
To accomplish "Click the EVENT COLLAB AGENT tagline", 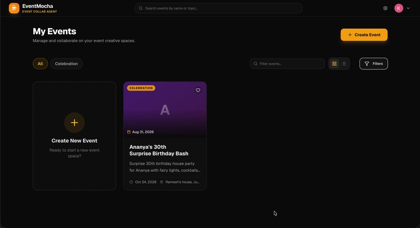I will 40,11.
